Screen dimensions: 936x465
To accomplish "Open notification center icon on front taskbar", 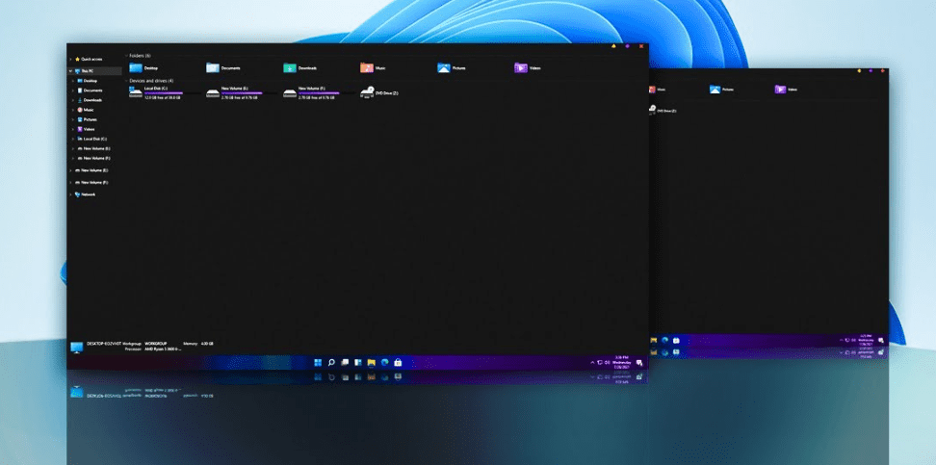I will click(639, 362).
